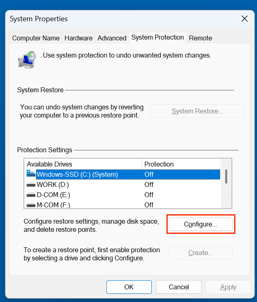Click the M-COM (F:) drive icon

pyautogui.click(x=31, y=205)
